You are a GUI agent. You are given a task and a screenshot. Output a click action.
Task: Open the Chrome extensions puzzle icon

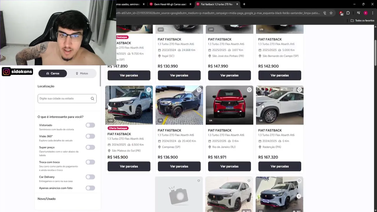348,13
